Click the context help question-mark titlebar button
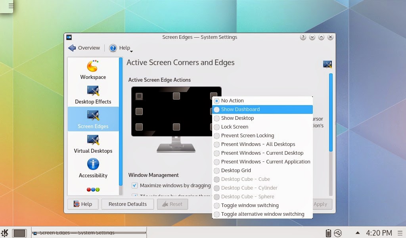This screenshot has height=238, width=406. tap(303, 37)
